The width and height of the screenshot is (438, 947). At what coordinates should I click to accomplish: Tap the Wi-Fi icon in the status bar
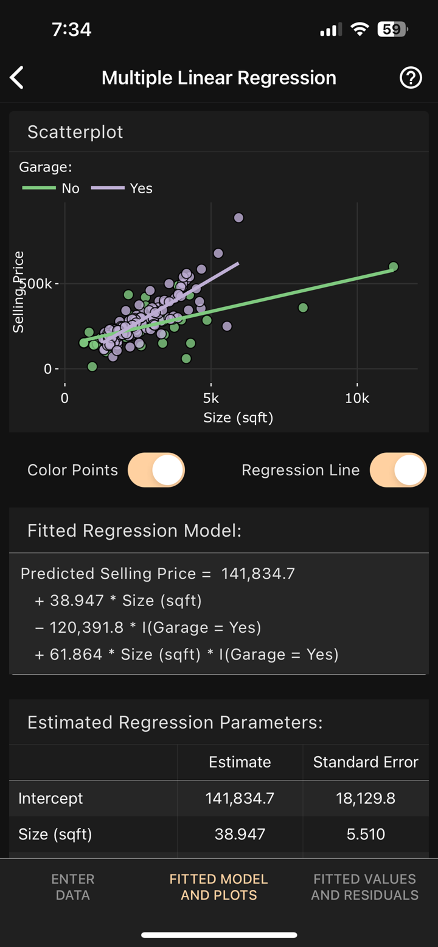point(359,29)
